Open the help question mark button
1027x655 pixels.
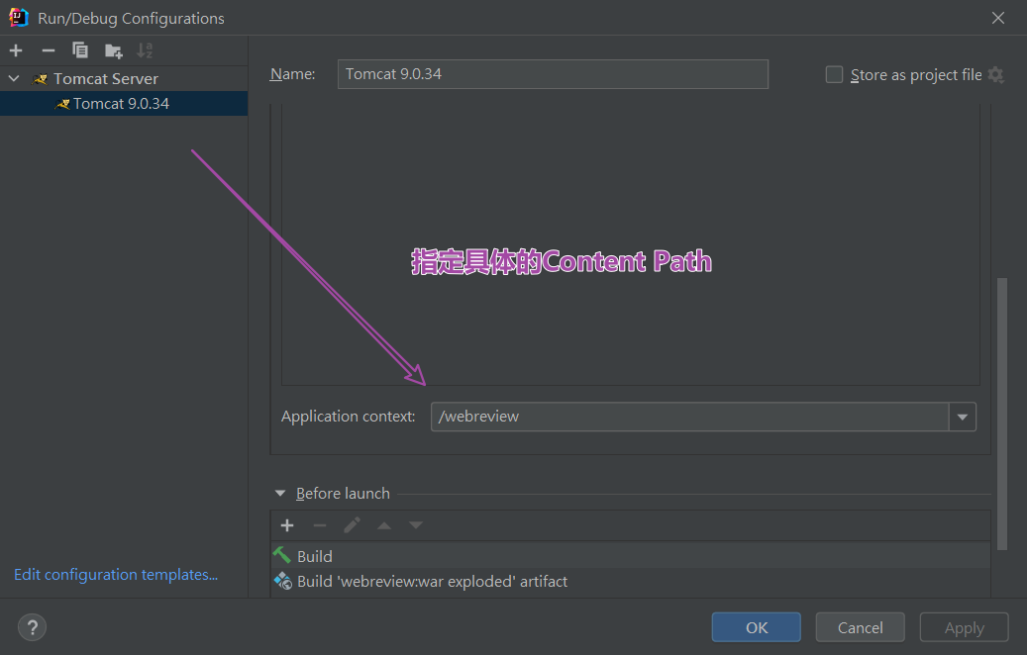(32, 627)
